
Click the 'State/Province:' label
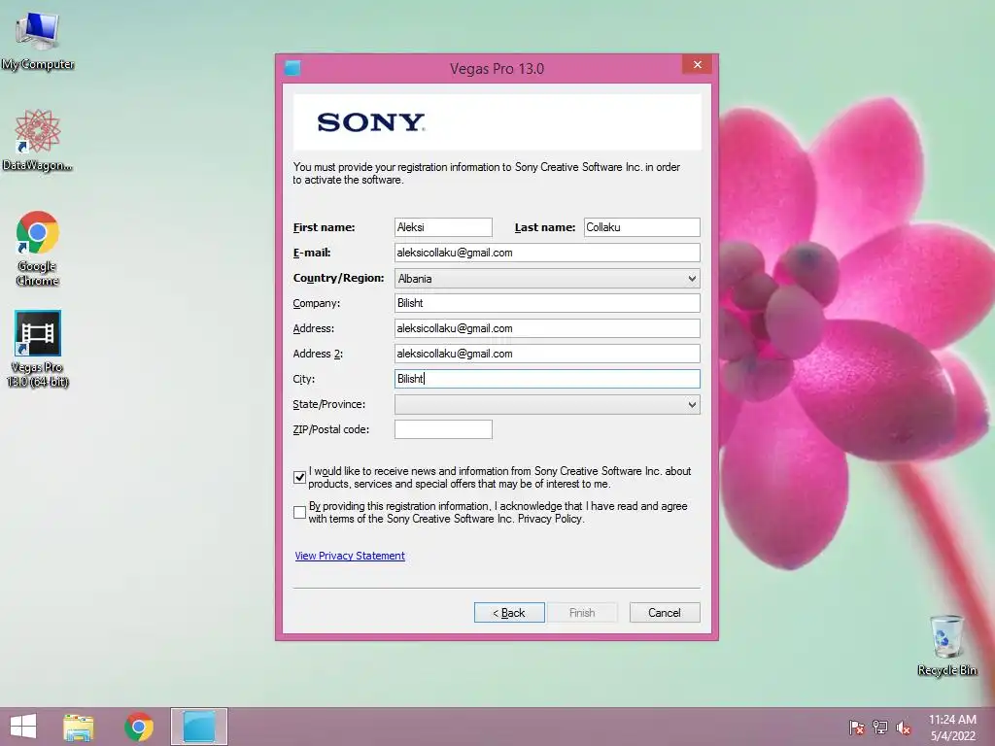(x=328, y=404)
